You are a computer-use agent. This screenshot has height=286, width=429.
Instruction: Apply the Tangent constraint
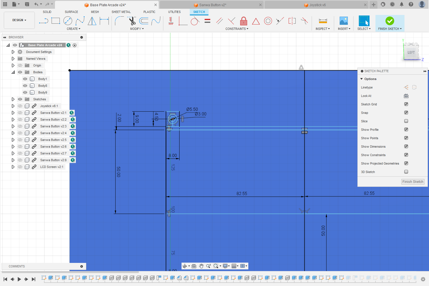194,21
